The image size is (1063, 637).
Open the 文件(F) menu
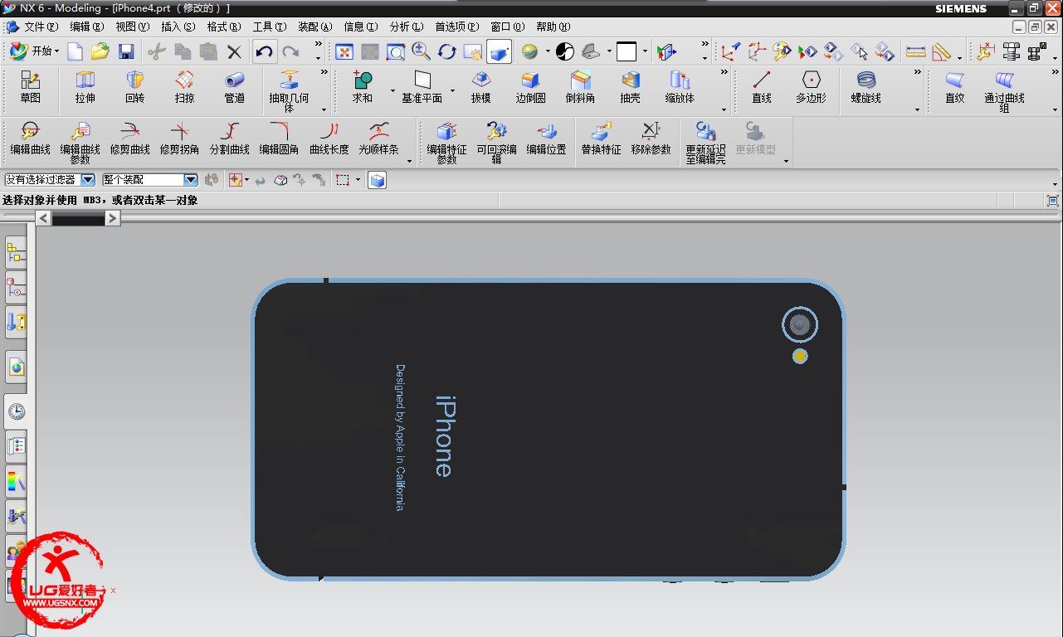point(41,27)
